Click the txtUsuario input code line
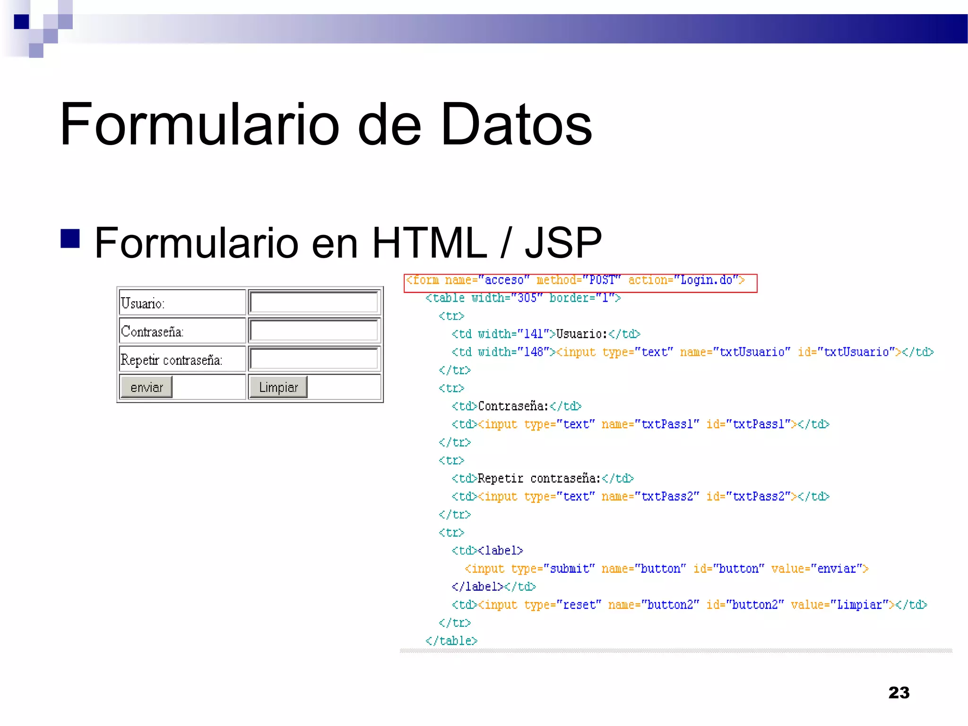968x726 pixels. (x=692, y=352)
